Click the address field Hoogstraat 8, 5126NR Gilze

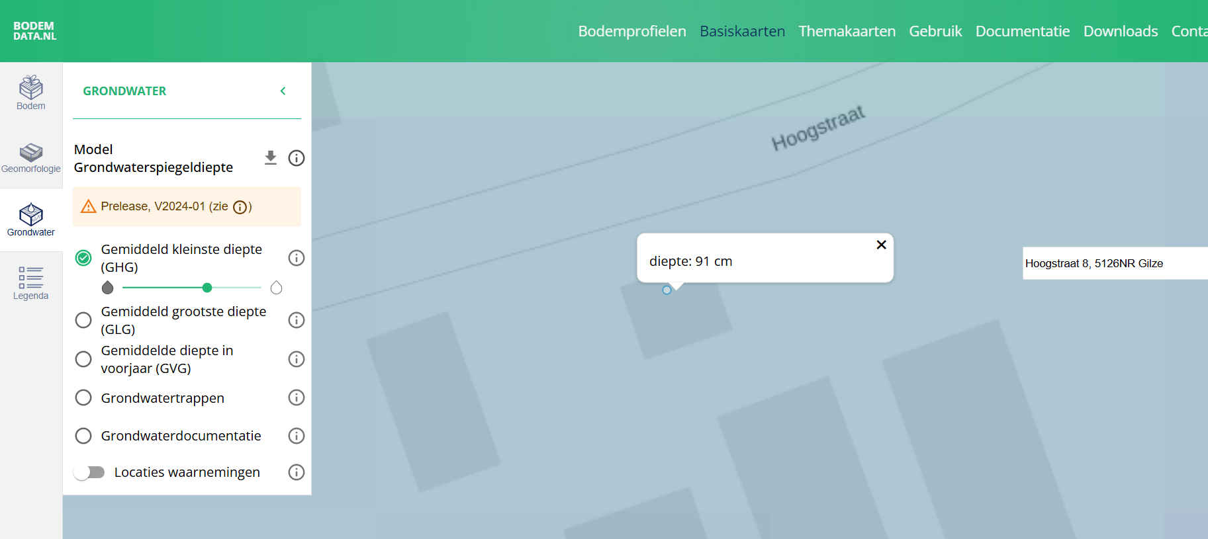1115,263
